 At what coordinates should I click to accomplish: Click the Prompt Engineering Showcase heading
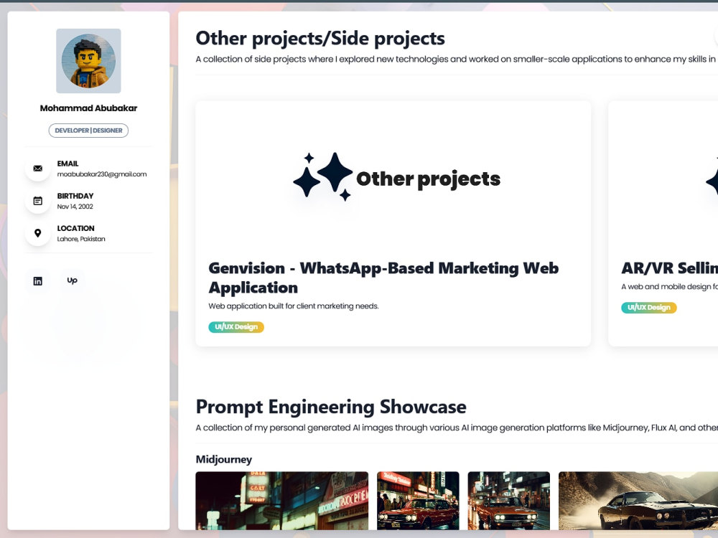331,407
